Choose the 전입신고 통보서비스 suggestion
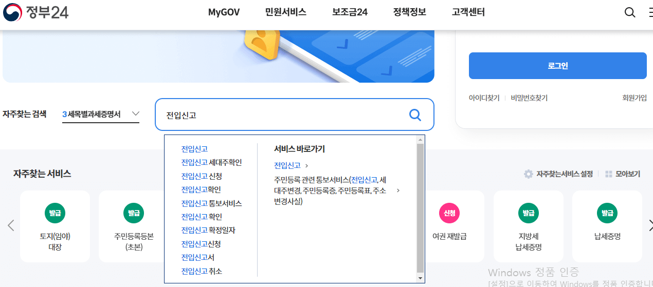Image resolution: width=653 pixels, height=287 pixels. pos(211,203)
